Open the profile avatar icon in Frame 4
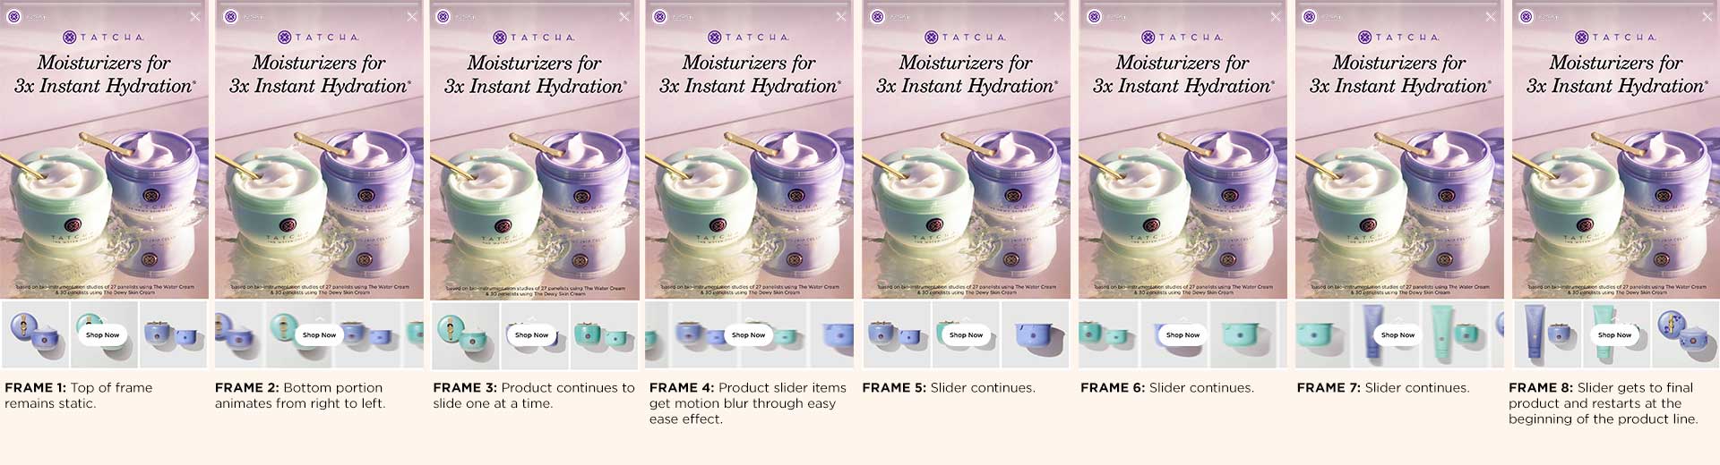Screen dimensions: 1720x465 coord(660,16)
